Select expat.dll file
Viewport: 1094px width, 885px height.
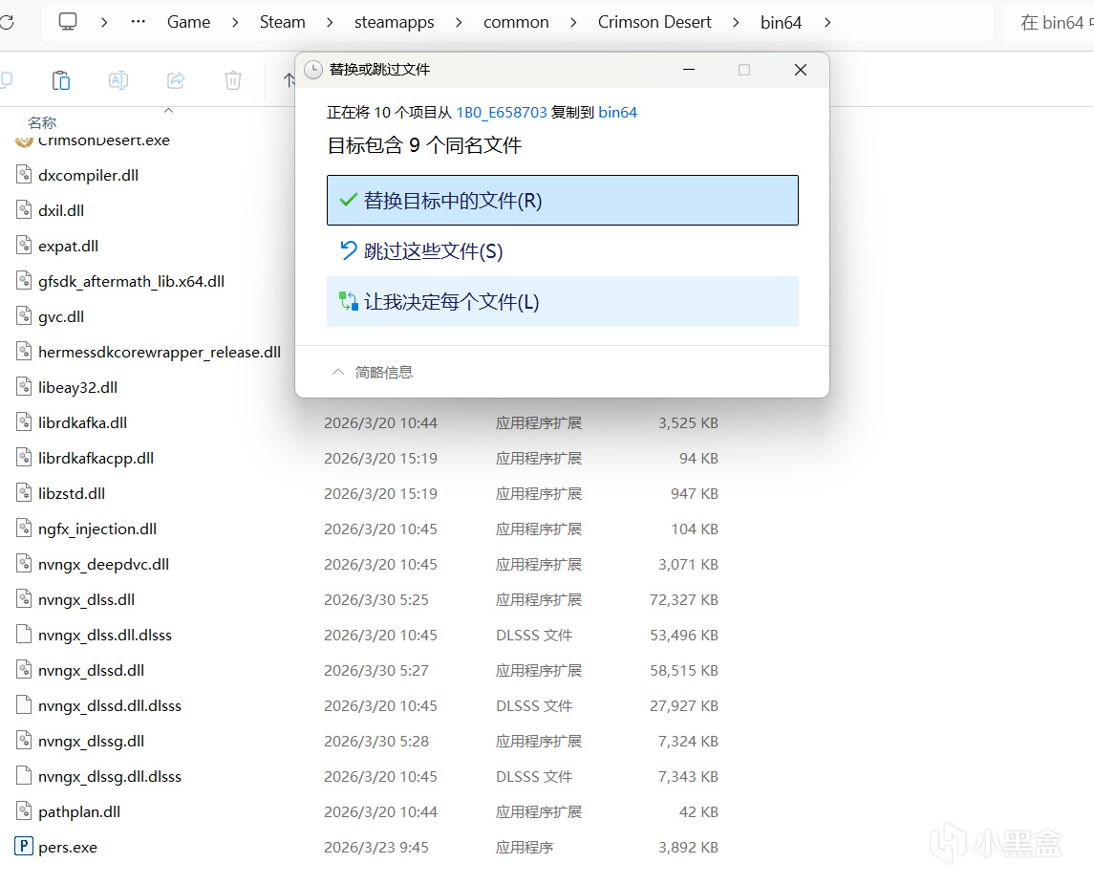68,247
